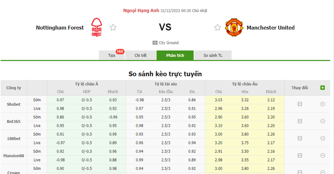This screenshot has height=174, width=334.
Task: Click the City Ground stadium icon
Action: point(155,43)
